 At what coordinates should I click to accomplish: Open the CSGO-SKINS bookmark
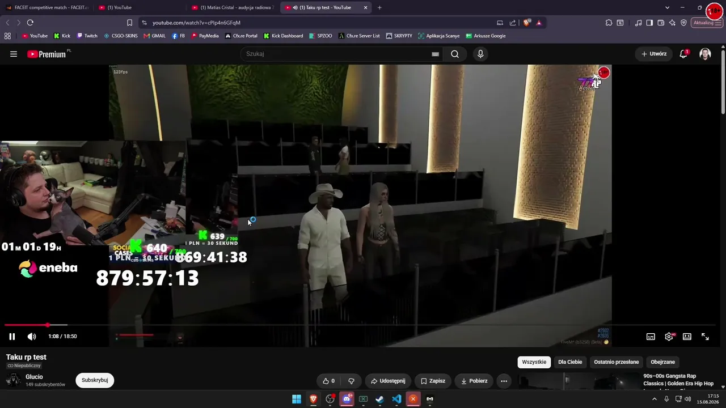[121, 36]
